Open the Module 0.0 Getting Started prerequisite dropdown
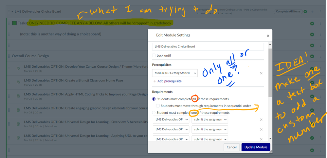Image resolution: width=327 pixels, height=158 pixels. click(x=175, y=73)
